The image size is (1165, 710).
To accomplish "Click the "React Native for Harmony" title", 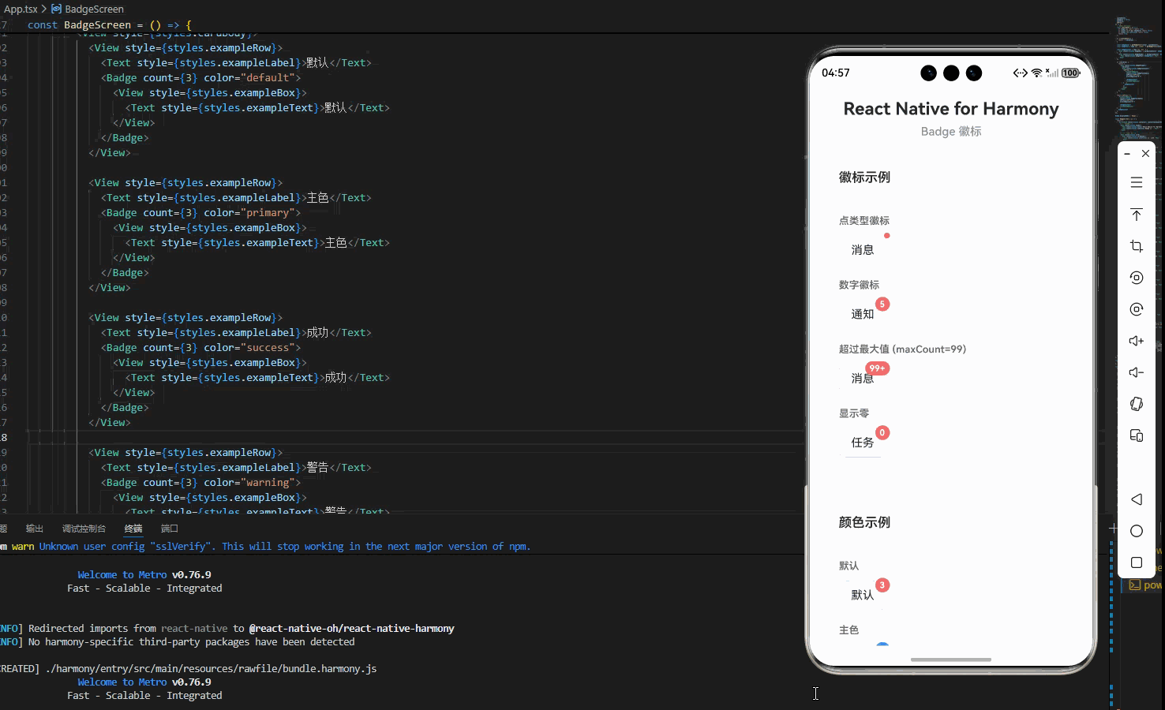I will click(951, 109).
